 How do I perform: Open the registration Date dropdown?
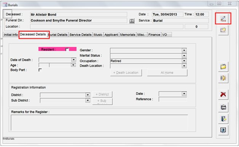[184, 94]
